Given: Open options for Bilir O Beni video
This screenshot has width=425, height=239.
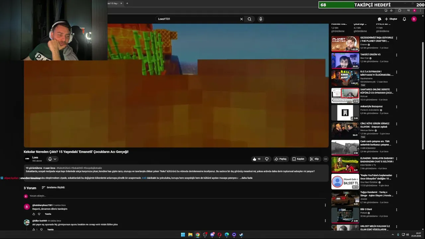Looking at the screenshot, I should click(396, 210).
